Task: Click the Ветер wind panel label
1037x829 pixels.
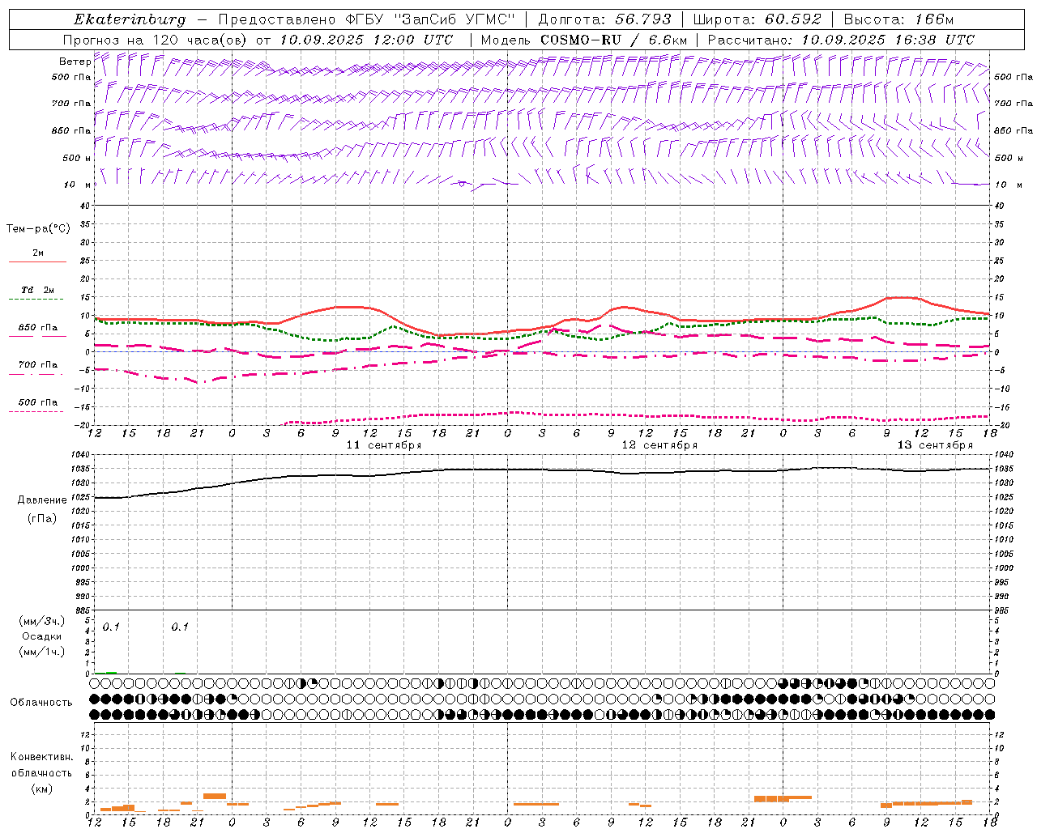Action: [75, 62]
